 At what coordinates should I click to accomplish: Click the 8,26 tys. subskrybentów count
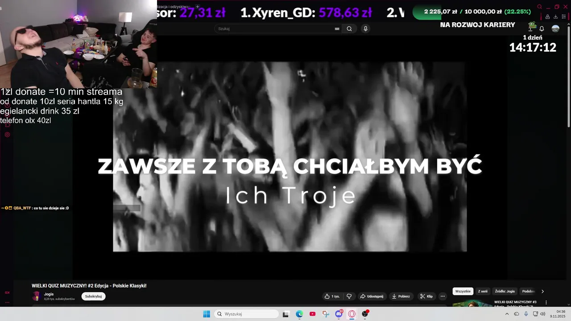coord(59,299)
